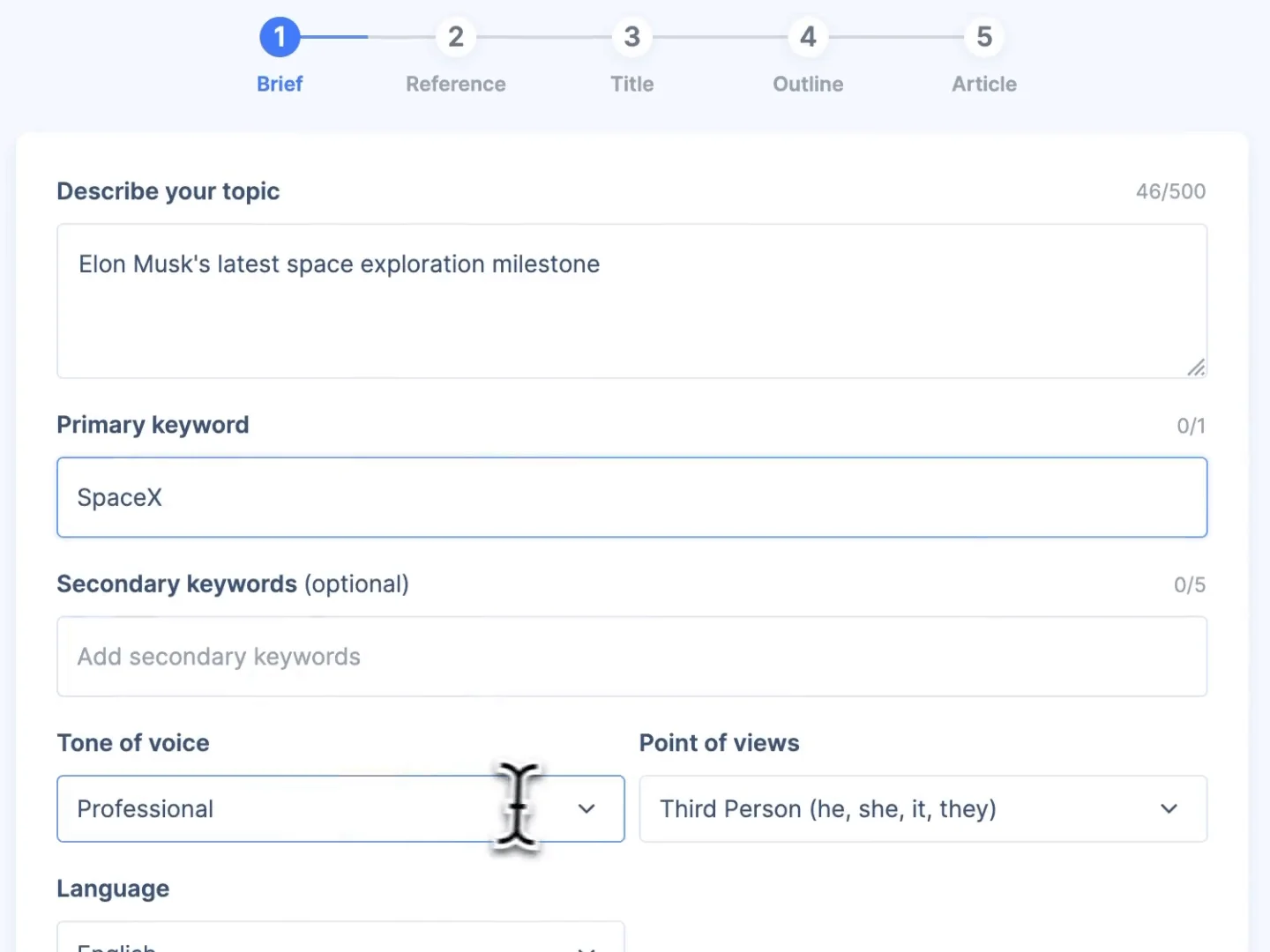
Task: Click the chevron arrow in Tone of voice
Action: pyautogui.click(x=586, y=808)
